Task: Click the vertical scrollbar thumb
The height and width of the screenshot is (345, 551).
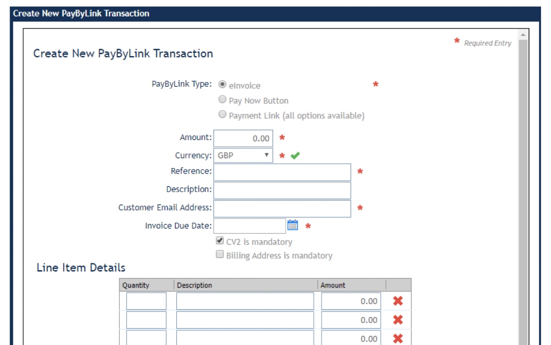Action: [x=523, y=192]
